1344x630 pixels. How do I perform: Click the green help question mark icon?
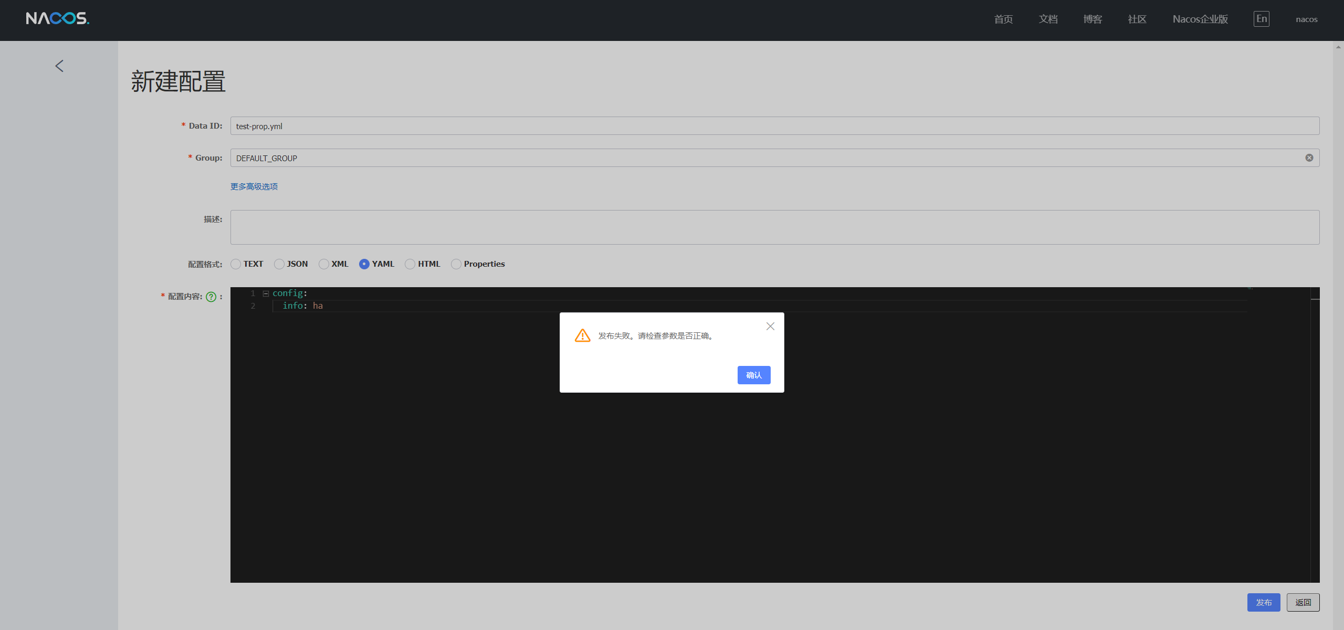coord(211,297)
